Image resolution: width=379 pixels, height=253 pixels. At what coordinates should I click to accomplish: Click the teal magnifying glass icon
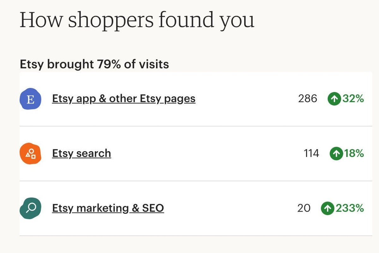30,208
